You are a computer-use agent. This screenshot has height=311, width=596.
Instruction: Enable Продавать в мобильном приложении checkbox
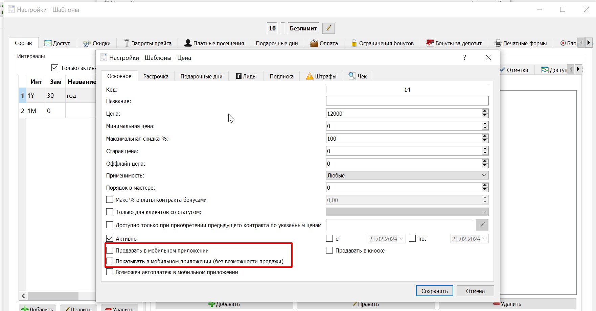110,250
